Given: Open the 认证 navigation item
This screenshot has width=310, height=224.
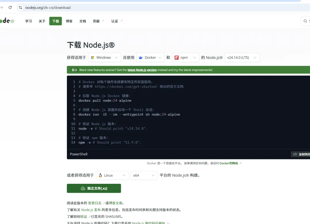Looking at the screenshot, I should point(117,21).
